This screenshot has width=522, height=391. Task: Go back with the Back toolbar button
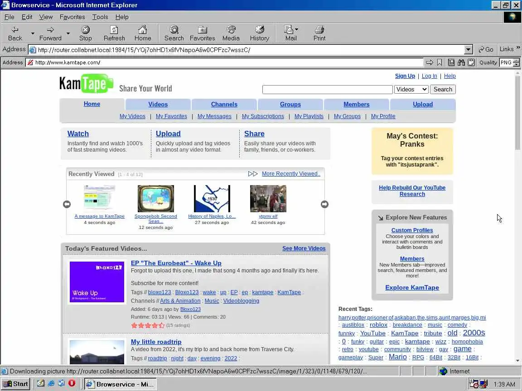coord(15,33)
